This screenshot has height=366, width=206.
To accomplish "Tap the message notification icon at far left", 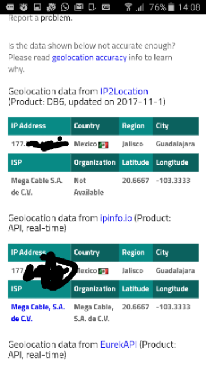I will click(10, 7).
